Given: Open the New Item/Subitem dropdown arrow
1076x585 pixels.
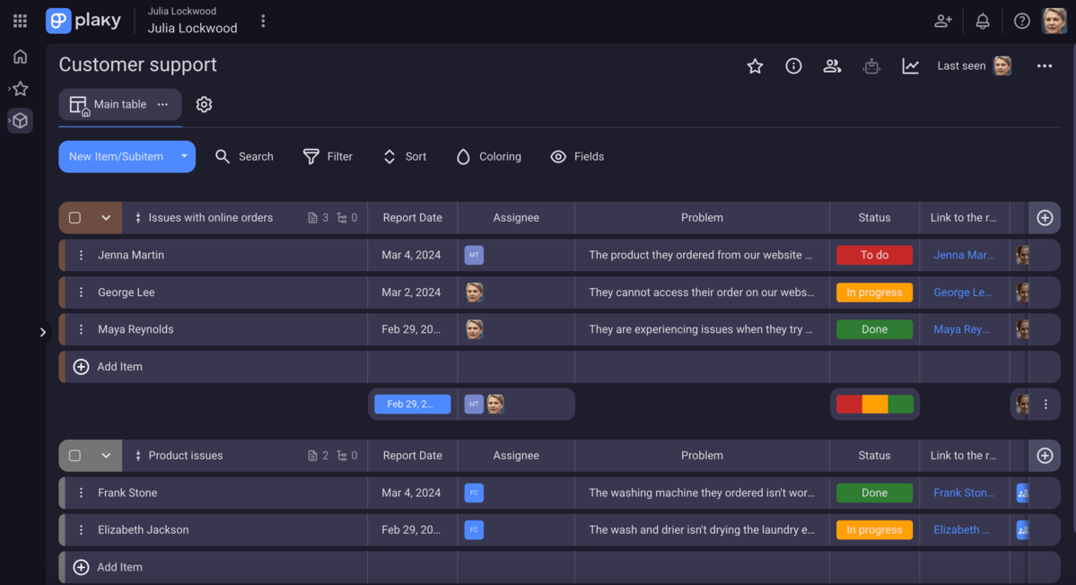Looking at the screenshot, I should click(182, 156).
